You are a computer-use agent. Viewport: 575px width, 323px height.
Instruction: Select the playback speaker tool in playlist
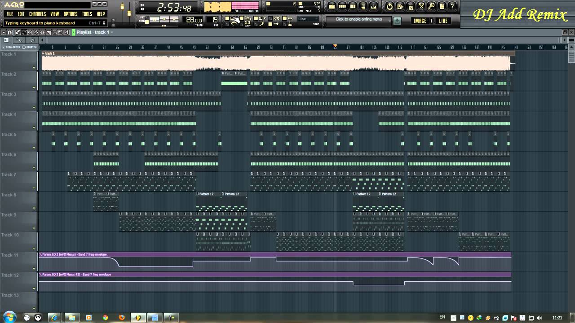pyautogui.click(x=66, y=32)
